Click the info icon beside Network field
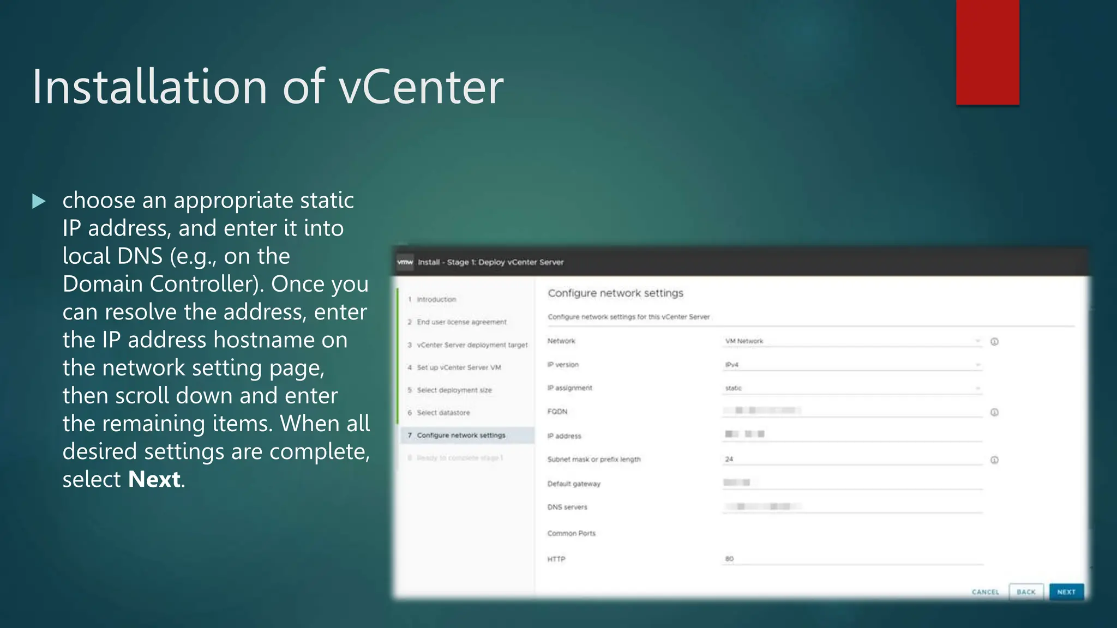The height and width of the screenshot is (628, 1117). pyautogui.click(x=994, y=342)
